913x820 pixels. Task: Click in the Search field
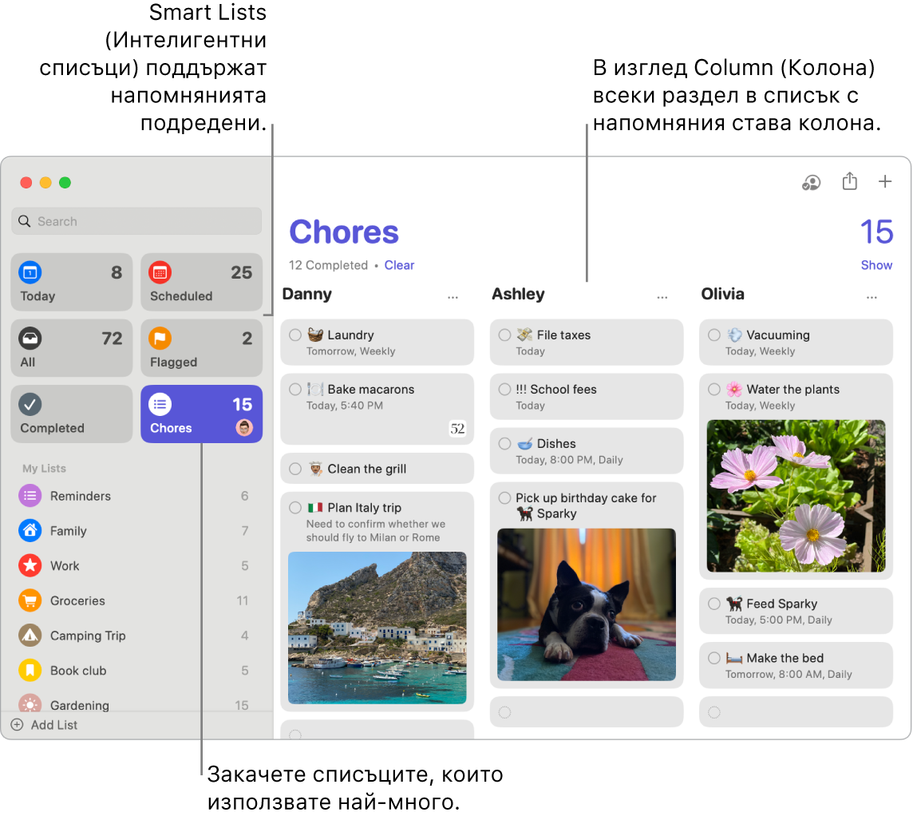tap(136, 221)
